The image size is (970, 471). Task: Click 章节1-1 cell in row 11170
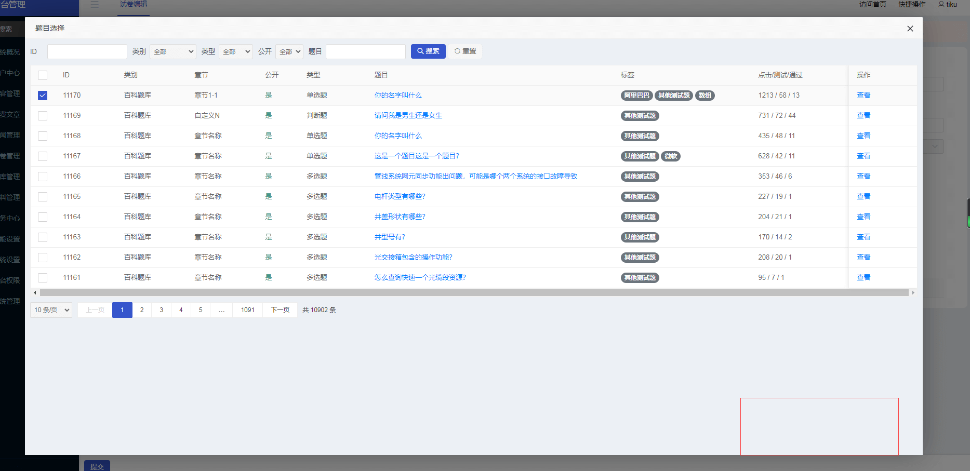(206, 95)
